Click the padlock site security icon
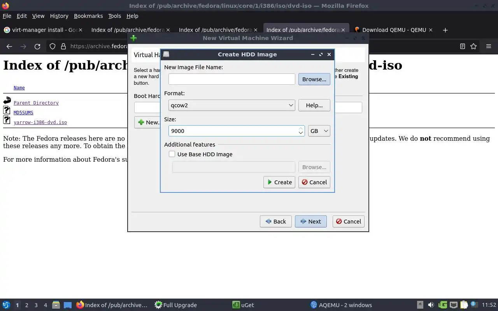Screen dimensions: 498x311 click(x=63, y=46)
